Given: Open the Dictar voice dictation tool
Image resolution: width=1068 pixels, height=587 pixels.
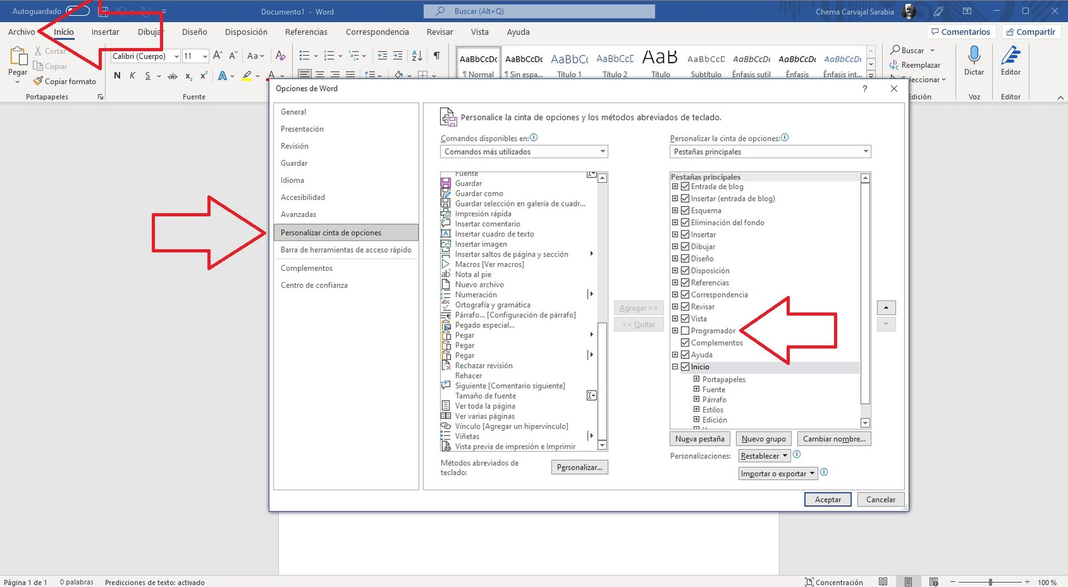Looking at the screenshot, I should (x=973, y=61).
